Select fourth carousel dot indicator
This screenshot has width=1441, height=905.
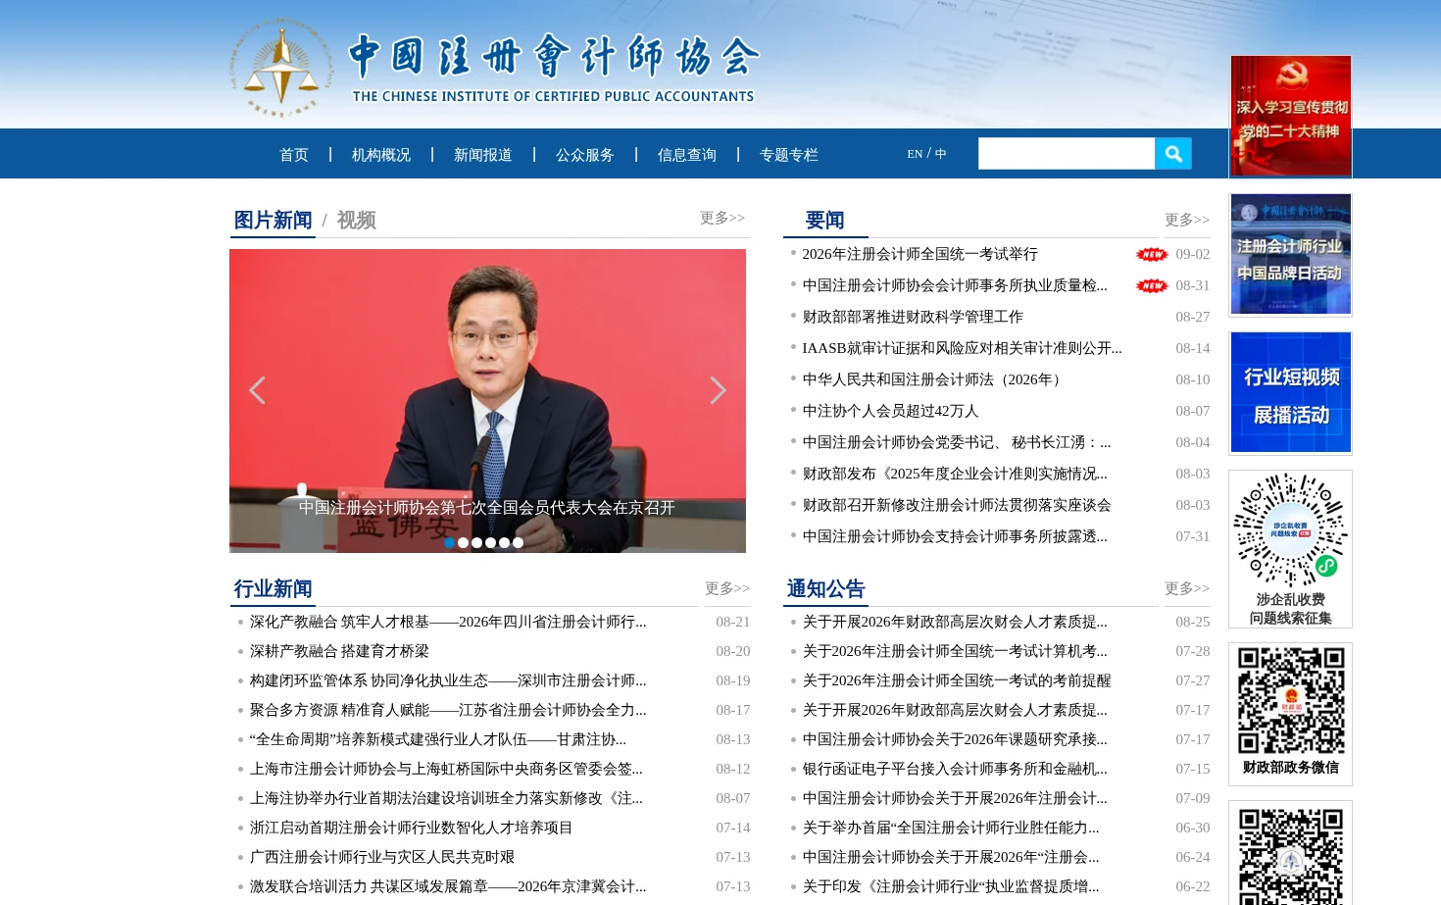pos(490,542)
